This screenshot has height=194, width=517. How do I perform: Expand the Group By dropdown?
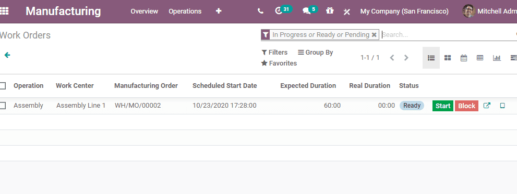coord(316,53)
